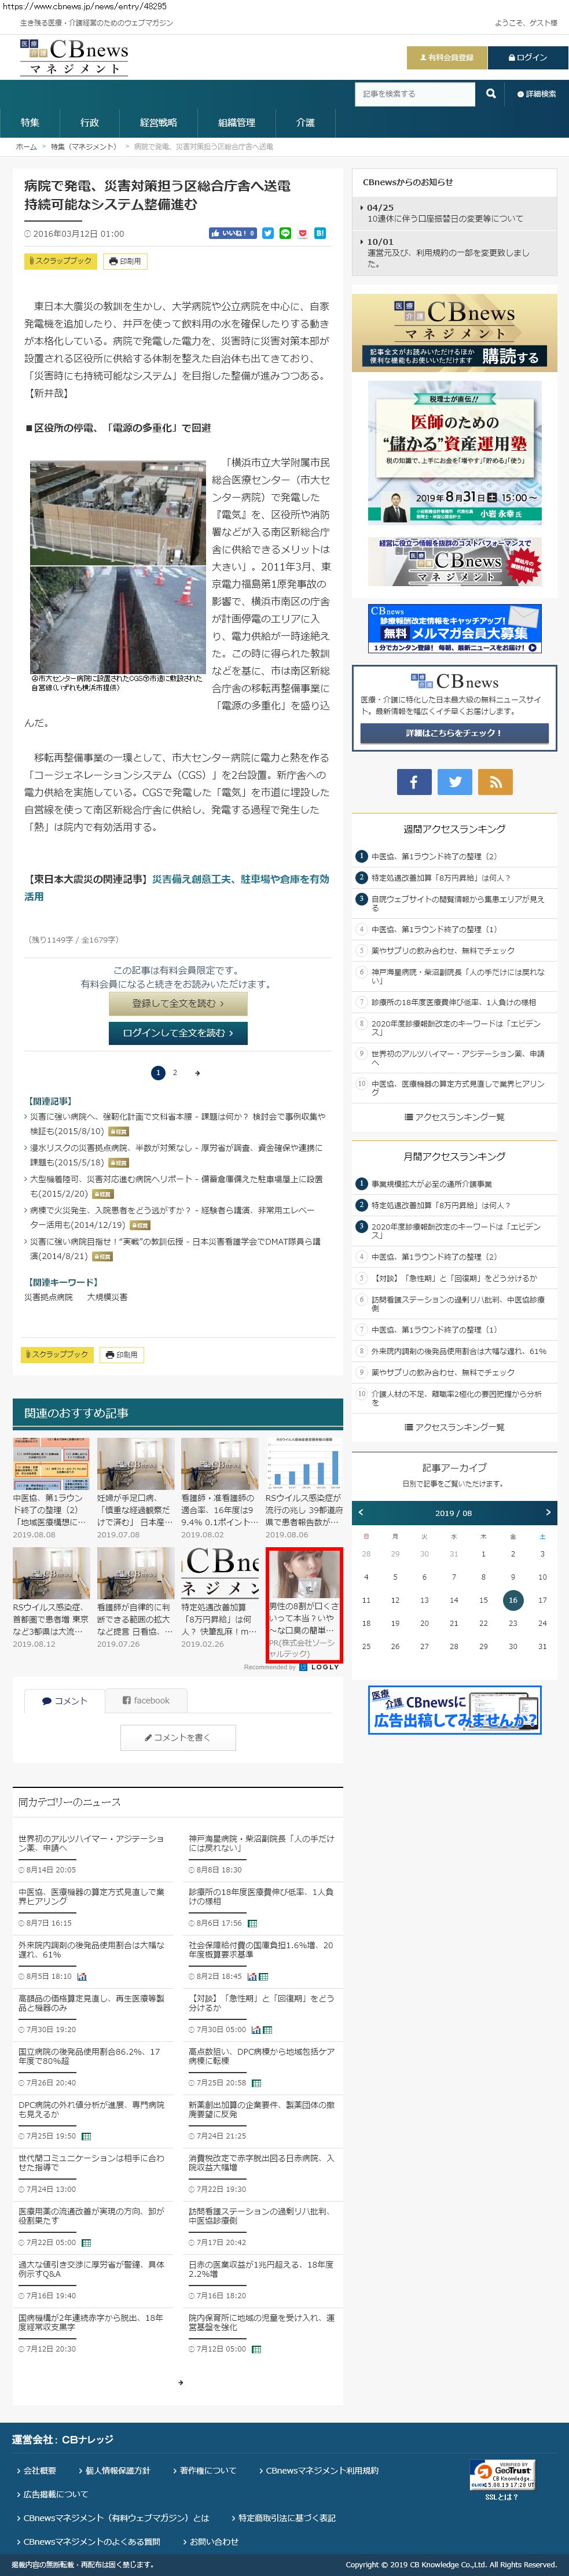Open the 経営戦略 navigation tab
Image resolution: width=569 pixels, height=2576 pixels.
click(158, 123)
